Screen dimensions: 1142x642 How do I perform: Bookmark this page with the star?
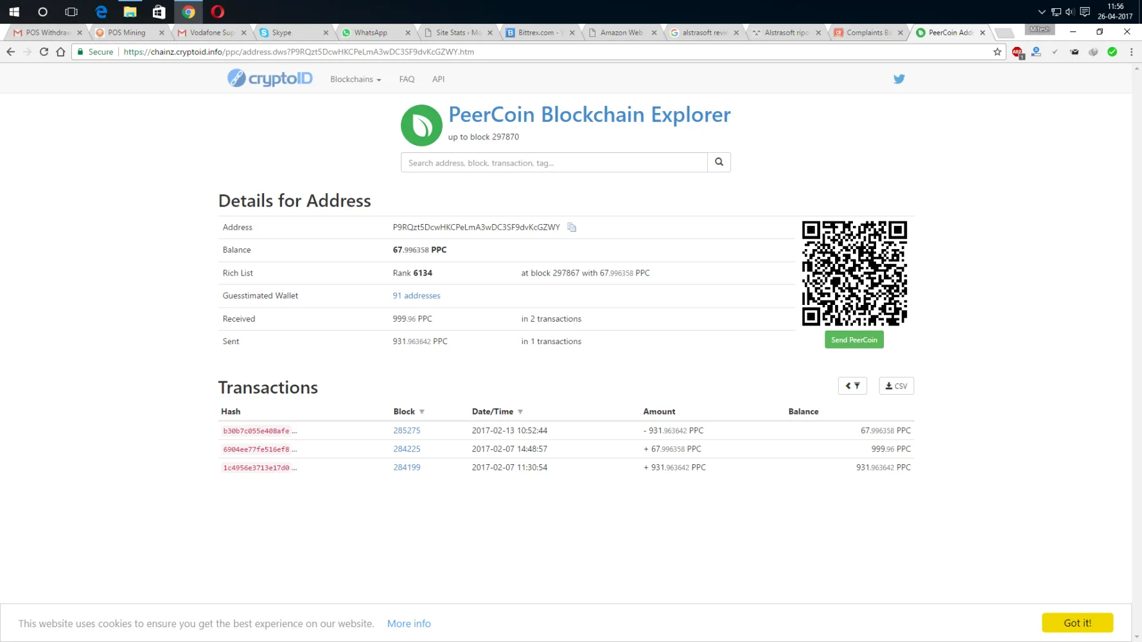(x=997, y=52)
